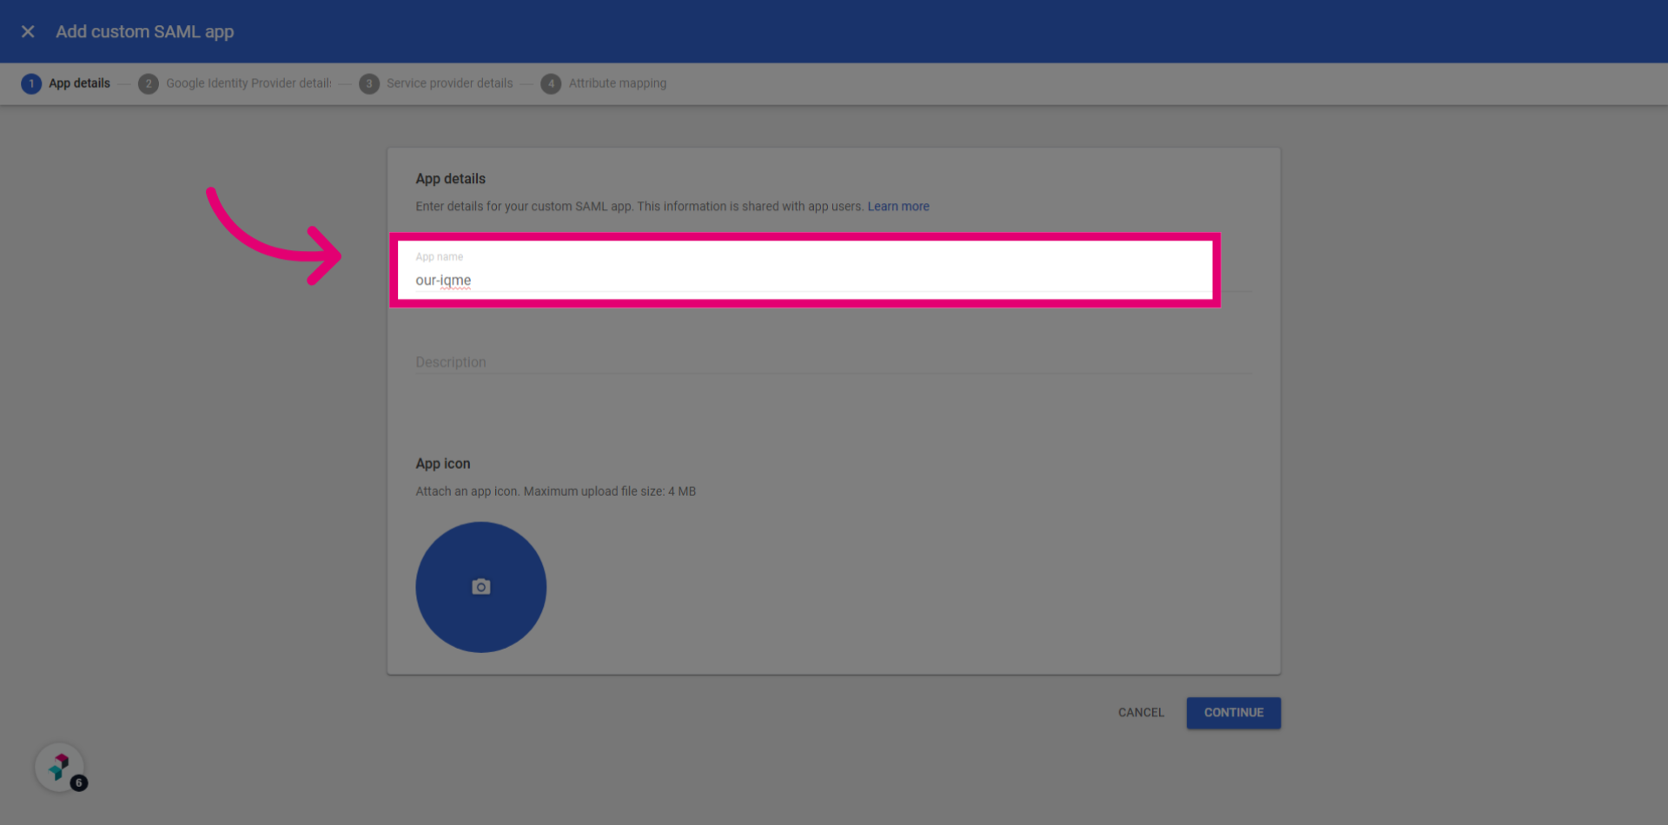Select step 1 circle in stepper
Screen dimensions: 1668x825
[x=31, y=83]
